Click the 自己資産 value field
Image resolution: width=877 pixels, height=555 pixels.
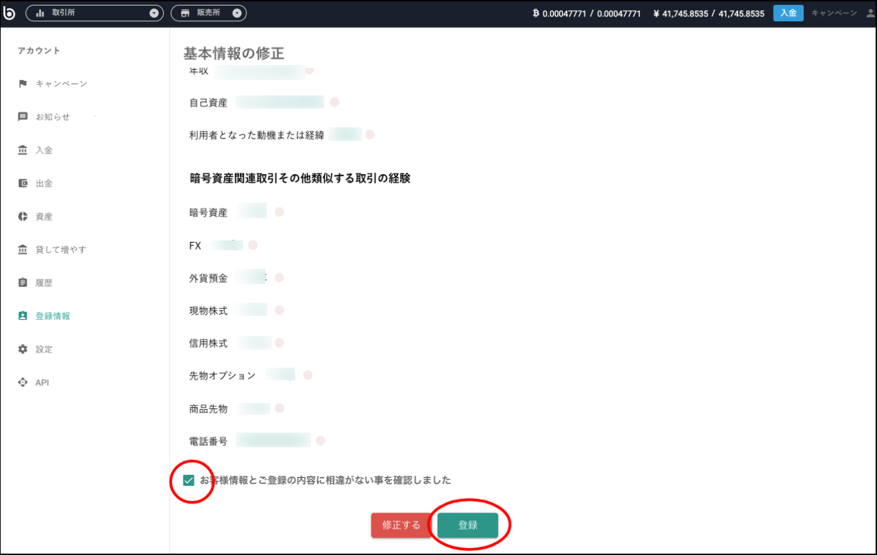pyautogui.click(x=280, y=102)
